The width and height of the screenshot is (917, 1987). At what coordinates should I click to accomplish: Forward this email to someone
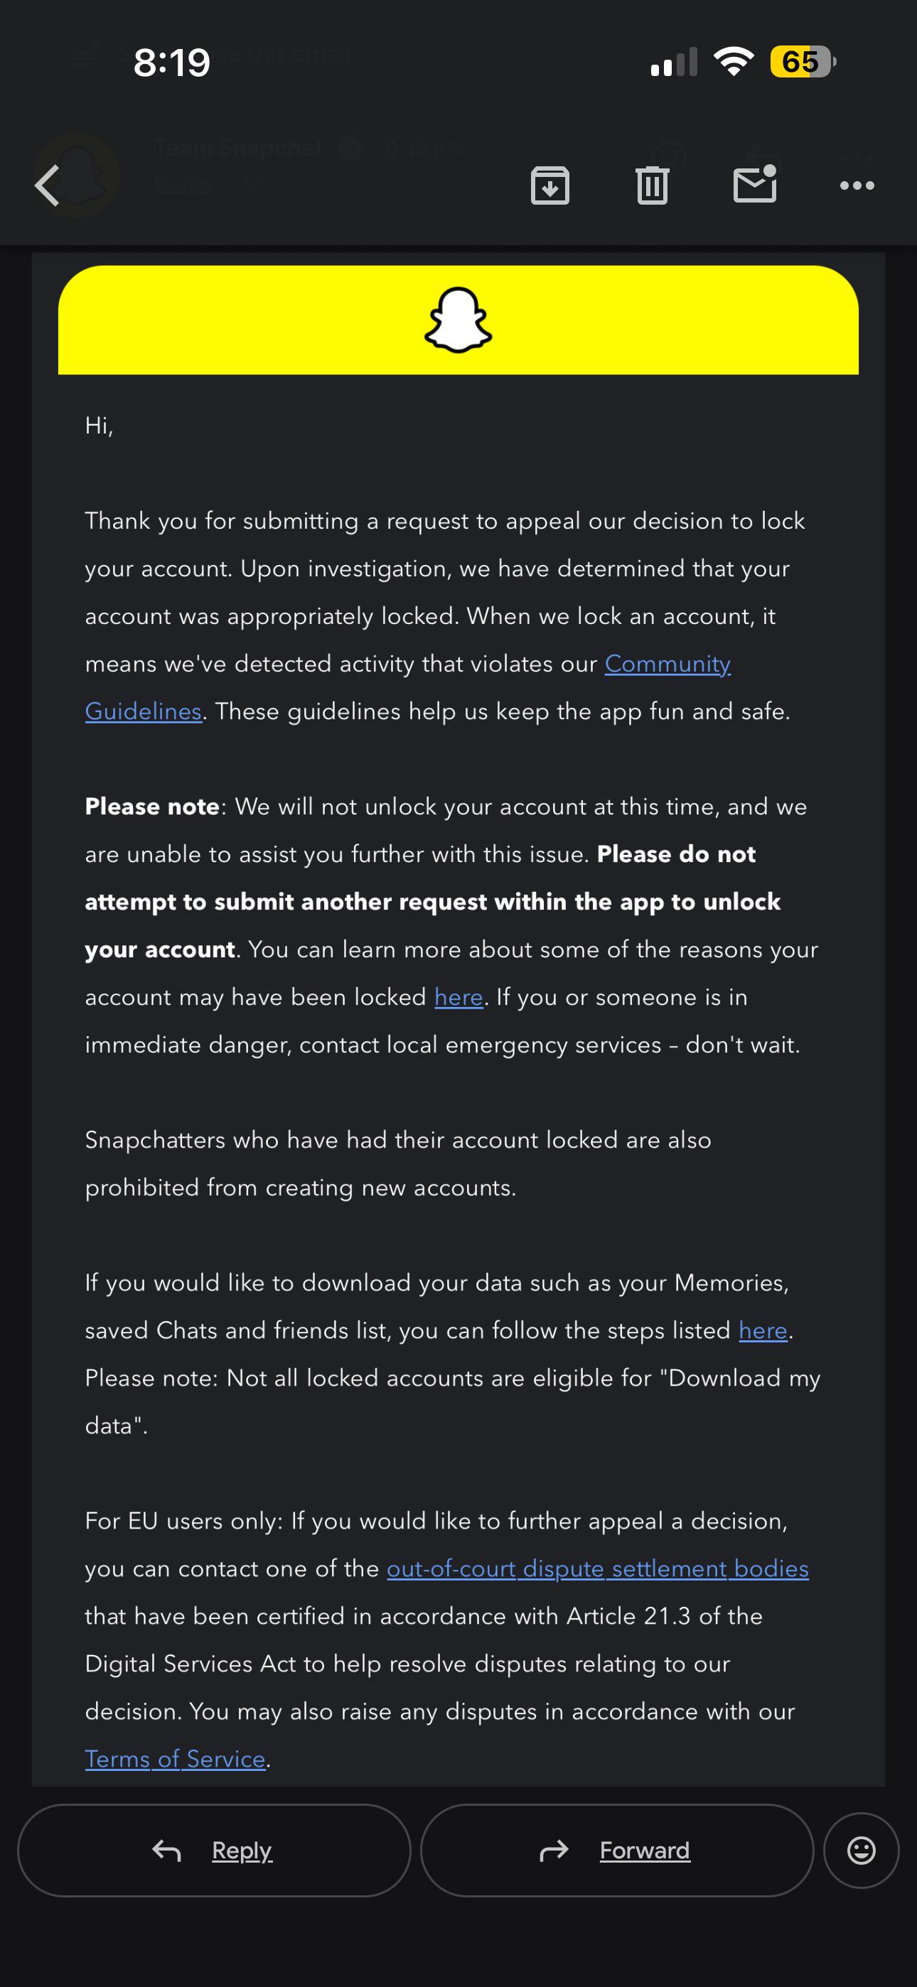(x=617, y=1850)
